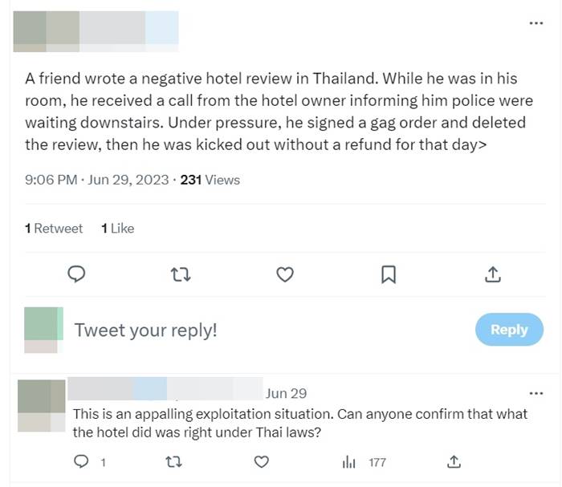Like the main tweet with heart icon
This screenshot has width=562, height=487.
click(x=283, y=275)
